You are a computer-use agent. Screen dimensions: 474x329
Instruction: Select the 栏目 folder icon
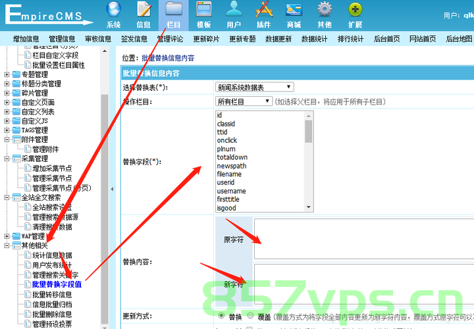click(x=174, y=9)
